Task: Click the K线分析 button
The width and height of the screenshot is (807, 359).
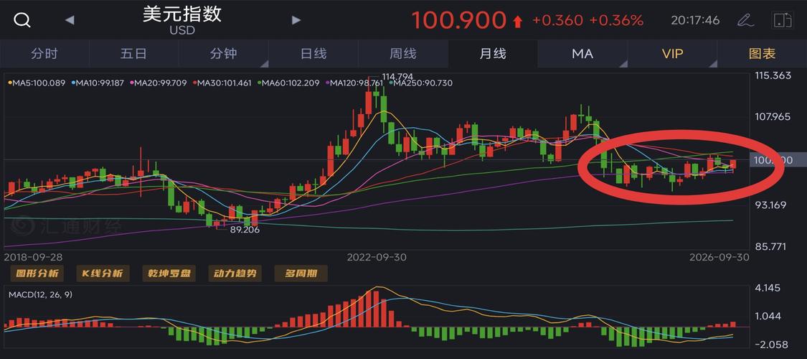Action: [x=103, y=273]
